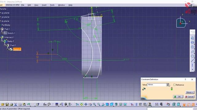Viewport: 197px width, 110px height.
Task: Open the Formula f(x) tool
Action: pos(45,104)
